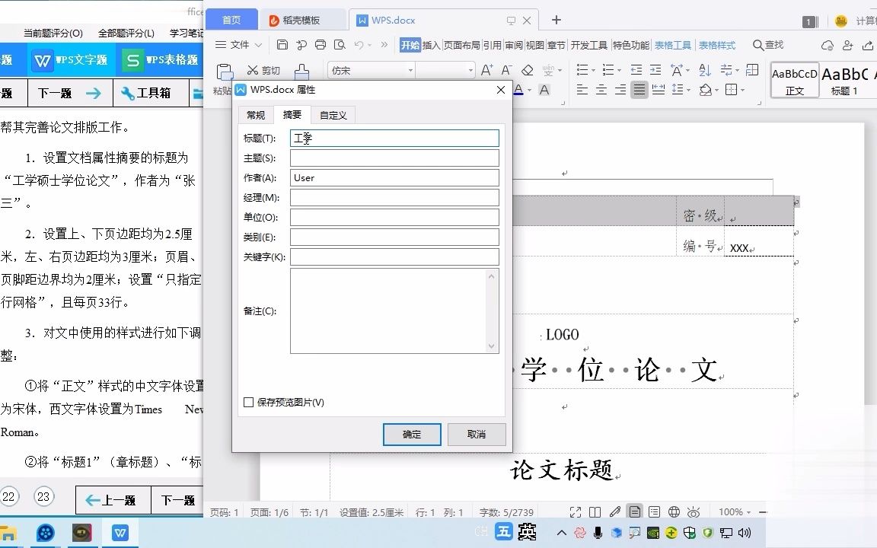Expand the borders dropdown arrow

point(743,90)
